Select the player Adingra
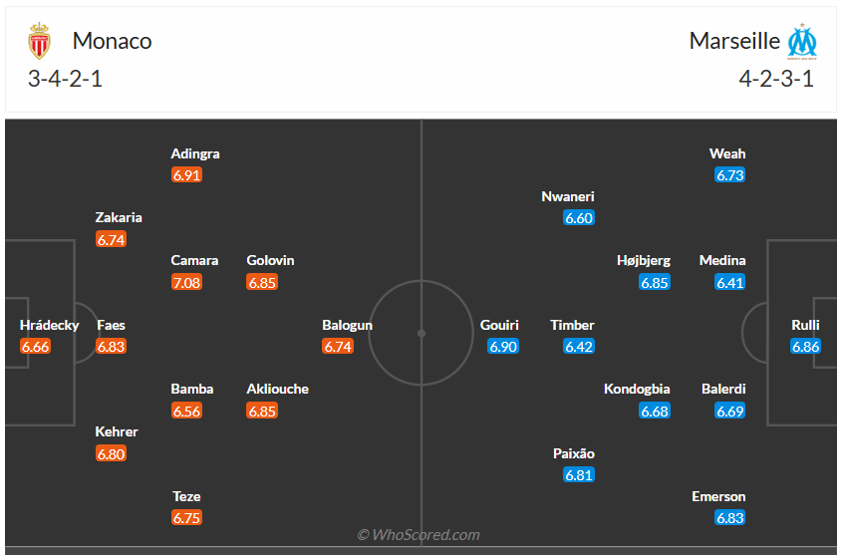 point(195,153)
